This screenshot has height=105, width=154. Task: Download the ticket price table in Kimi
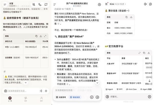coord(131,17)
